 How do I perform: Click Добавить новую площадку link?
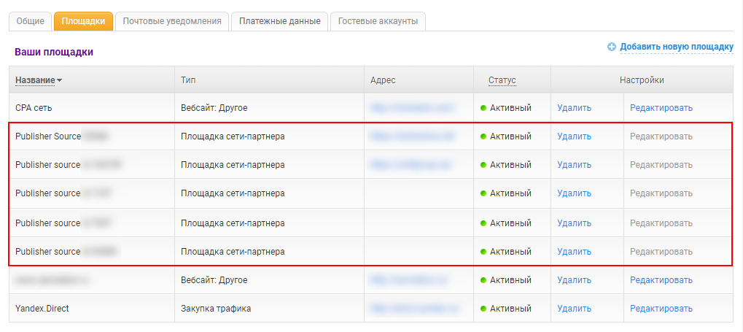[676, 47]
